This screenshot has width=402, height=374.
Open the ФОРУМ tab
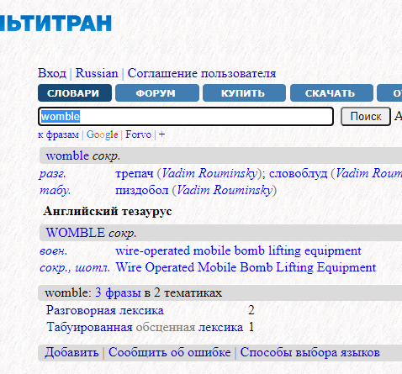pos(157,93)
